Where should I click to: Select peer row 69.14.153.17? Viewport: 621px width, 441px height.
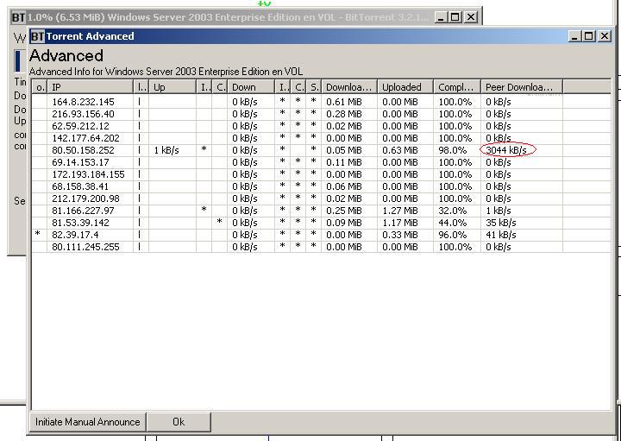tap(321, 162)
